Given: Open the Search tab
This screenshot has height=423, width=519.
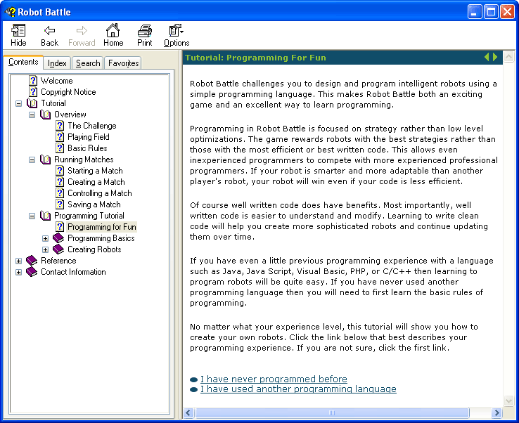Looking at the screenshot, I should [x=88, y=63].
